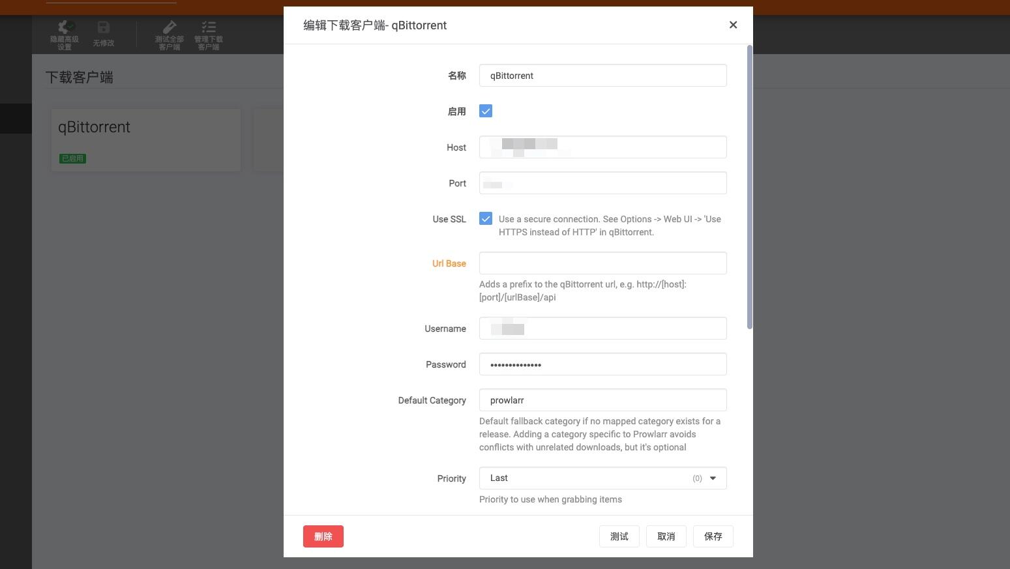This screenshot has width=1010, height=569.
Task: Click the 删除 delete button
Action: pos(323,536)
